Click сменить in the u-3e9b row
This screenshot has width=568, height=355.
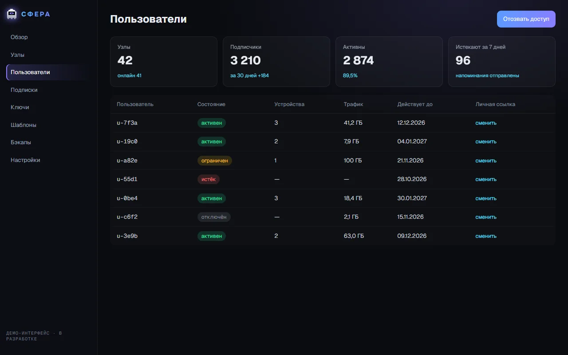(486, 236)
